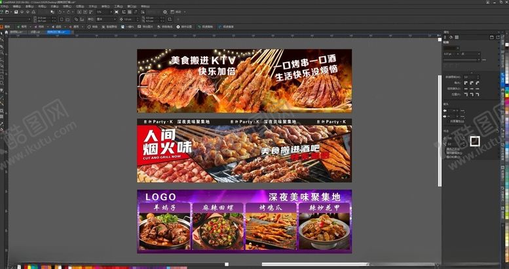
Task: Select the Polygon tool in the toolbox
Action: pyautogui.click(x=1, y=82)
